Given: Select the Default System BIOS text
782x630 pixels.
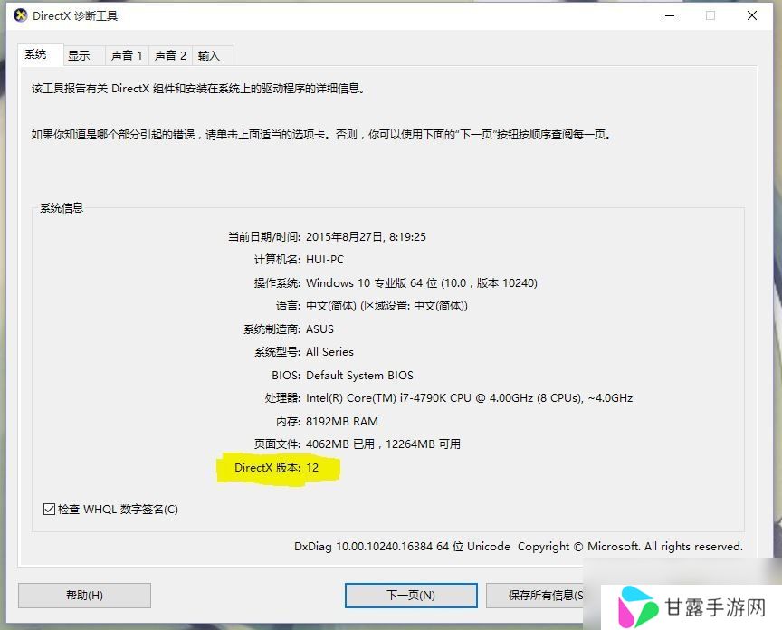Looking at the screenshot, I should tap(359, 375).
